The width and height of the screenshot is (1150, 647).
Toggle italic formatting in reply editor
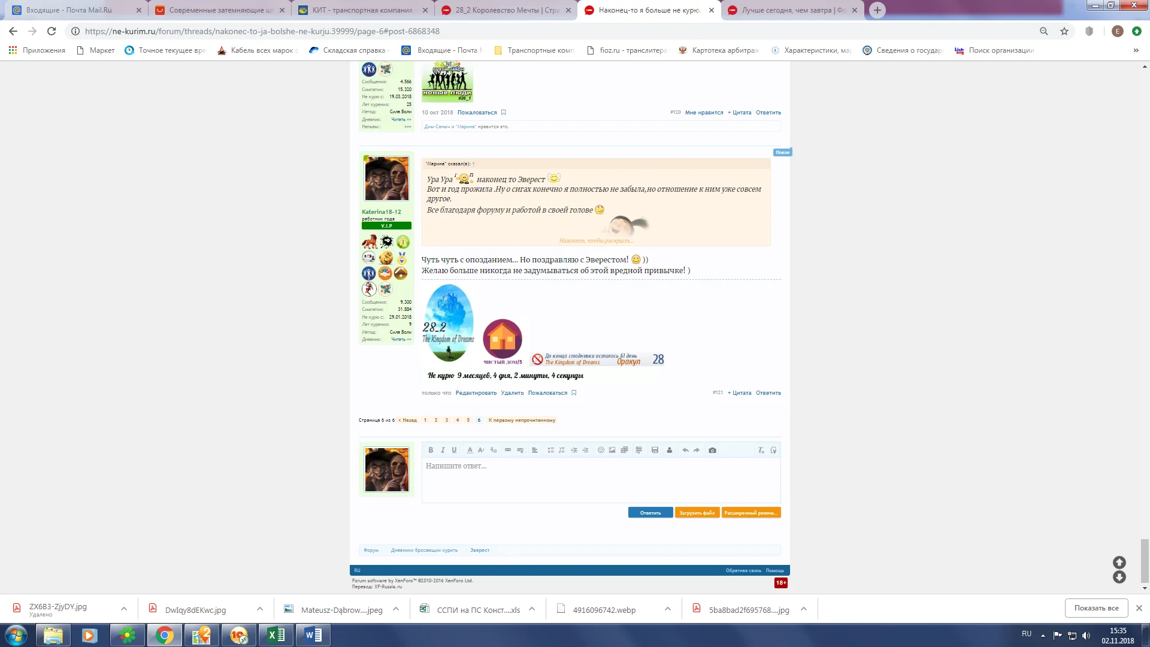click(x=443, y=451)
